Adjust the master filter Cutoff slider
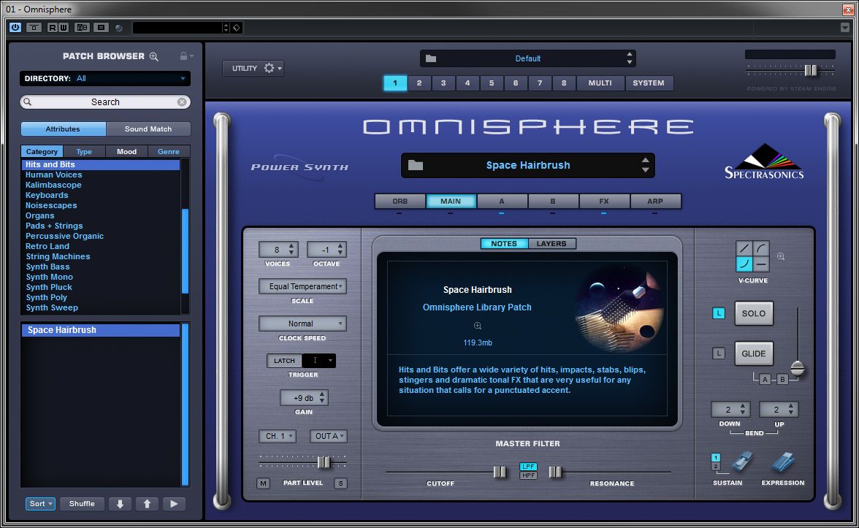The width and height of the screenshot is (859, 528). (500, 472)
